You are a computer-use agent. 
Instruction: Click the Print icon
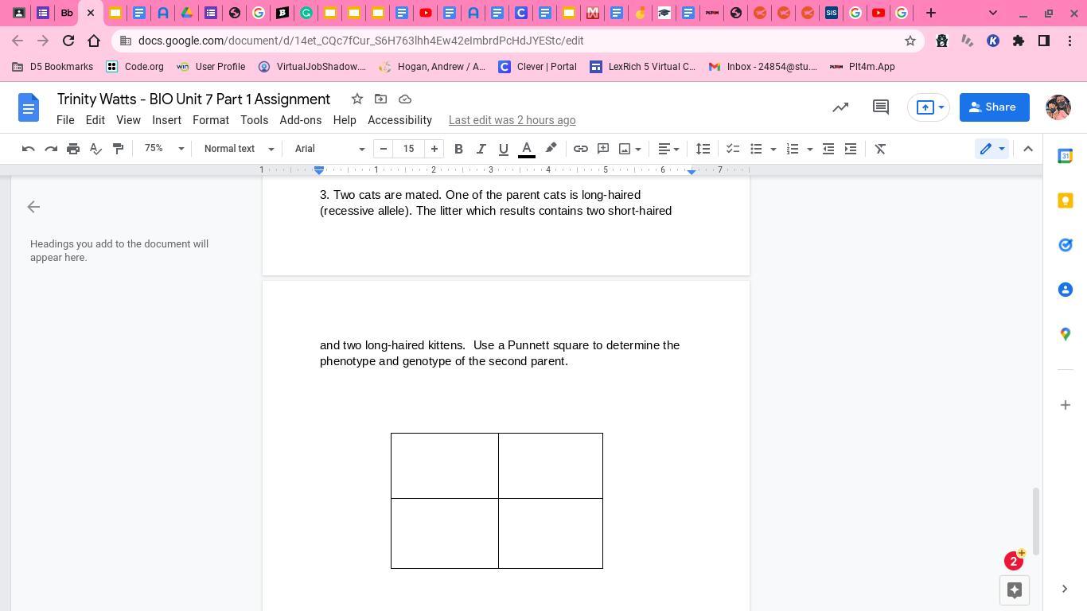[x=73, y=149]
